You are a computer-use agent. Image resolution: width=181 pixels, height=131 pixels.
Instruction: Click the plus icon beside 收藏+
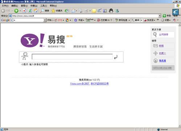156,53
